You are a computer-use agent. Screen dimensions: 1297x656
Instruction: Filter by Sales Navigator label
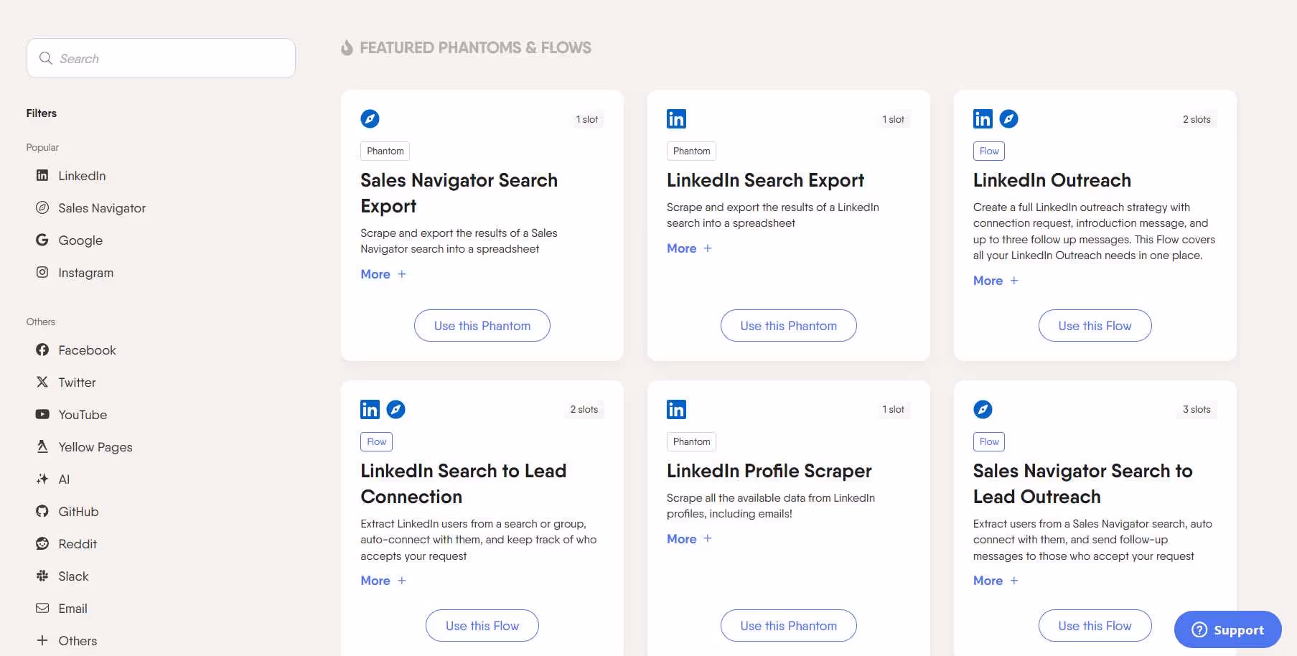click(102, 208)
